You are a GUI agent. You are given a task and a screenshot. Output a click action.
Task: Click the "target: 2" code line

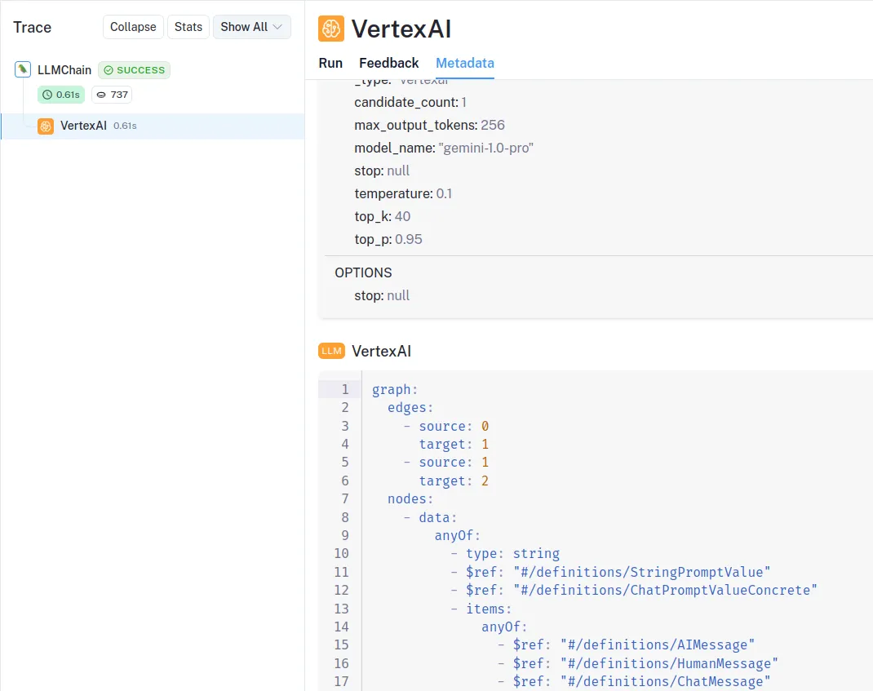[x=454, y=481]
